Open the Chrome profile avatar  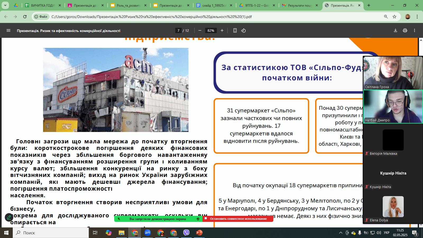408,17
